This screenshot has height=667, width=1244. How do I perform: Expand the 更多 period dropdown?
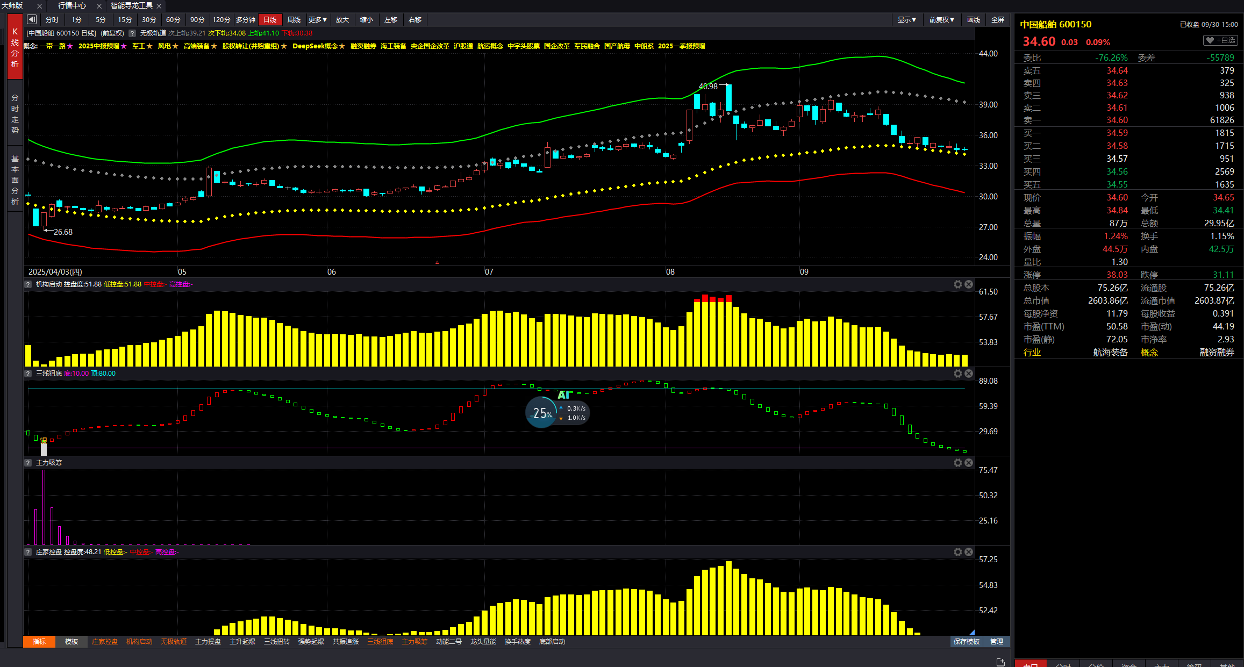318,19
